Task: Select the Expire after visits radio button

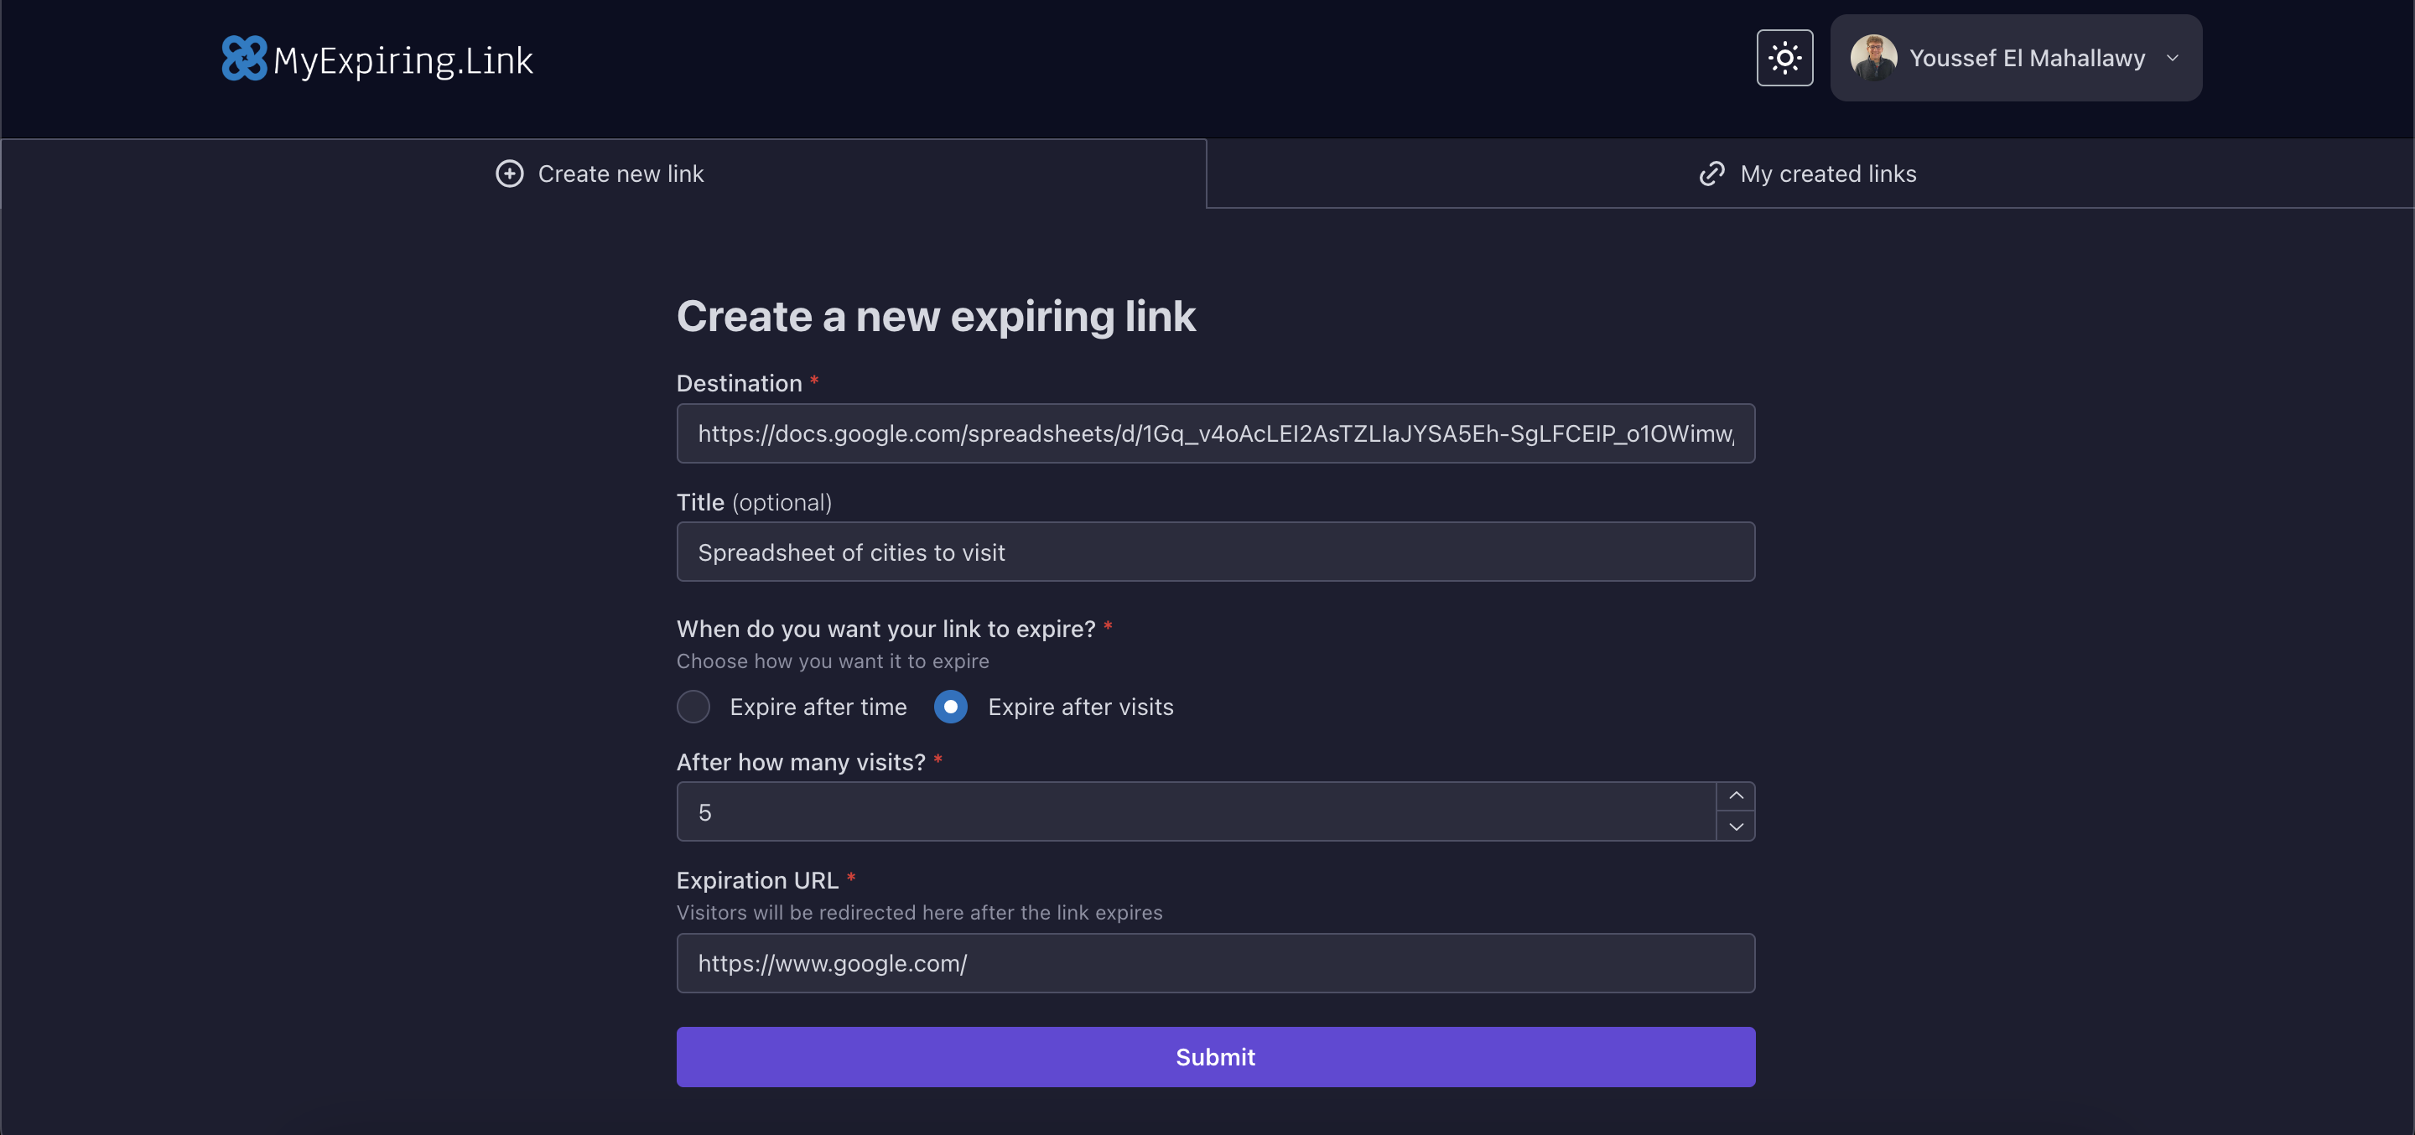Action: [x=950, y=707]
